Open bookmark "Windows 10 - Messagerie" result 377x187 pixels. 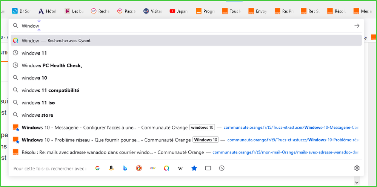[x=105, y=128]
